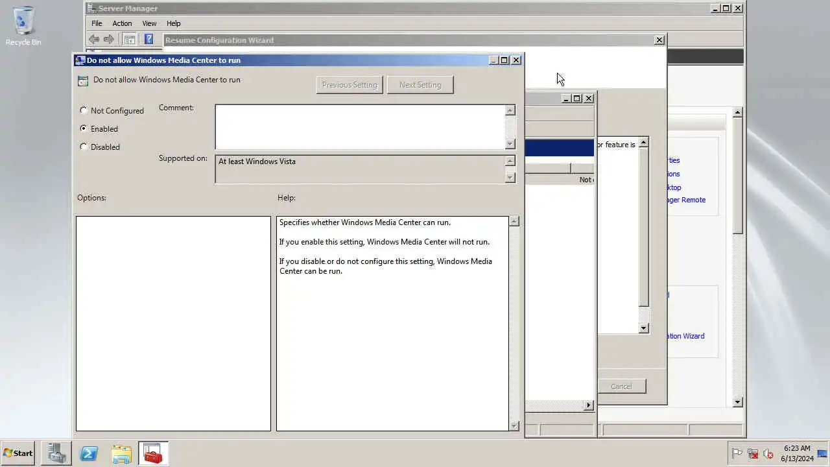Close the Resume Configuration Wizard window

659,40
